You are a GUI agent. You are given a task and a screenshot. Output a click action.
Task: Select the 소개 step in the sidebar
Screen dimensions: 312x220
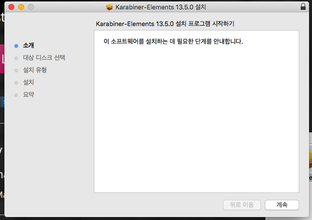tap(28, 45)
